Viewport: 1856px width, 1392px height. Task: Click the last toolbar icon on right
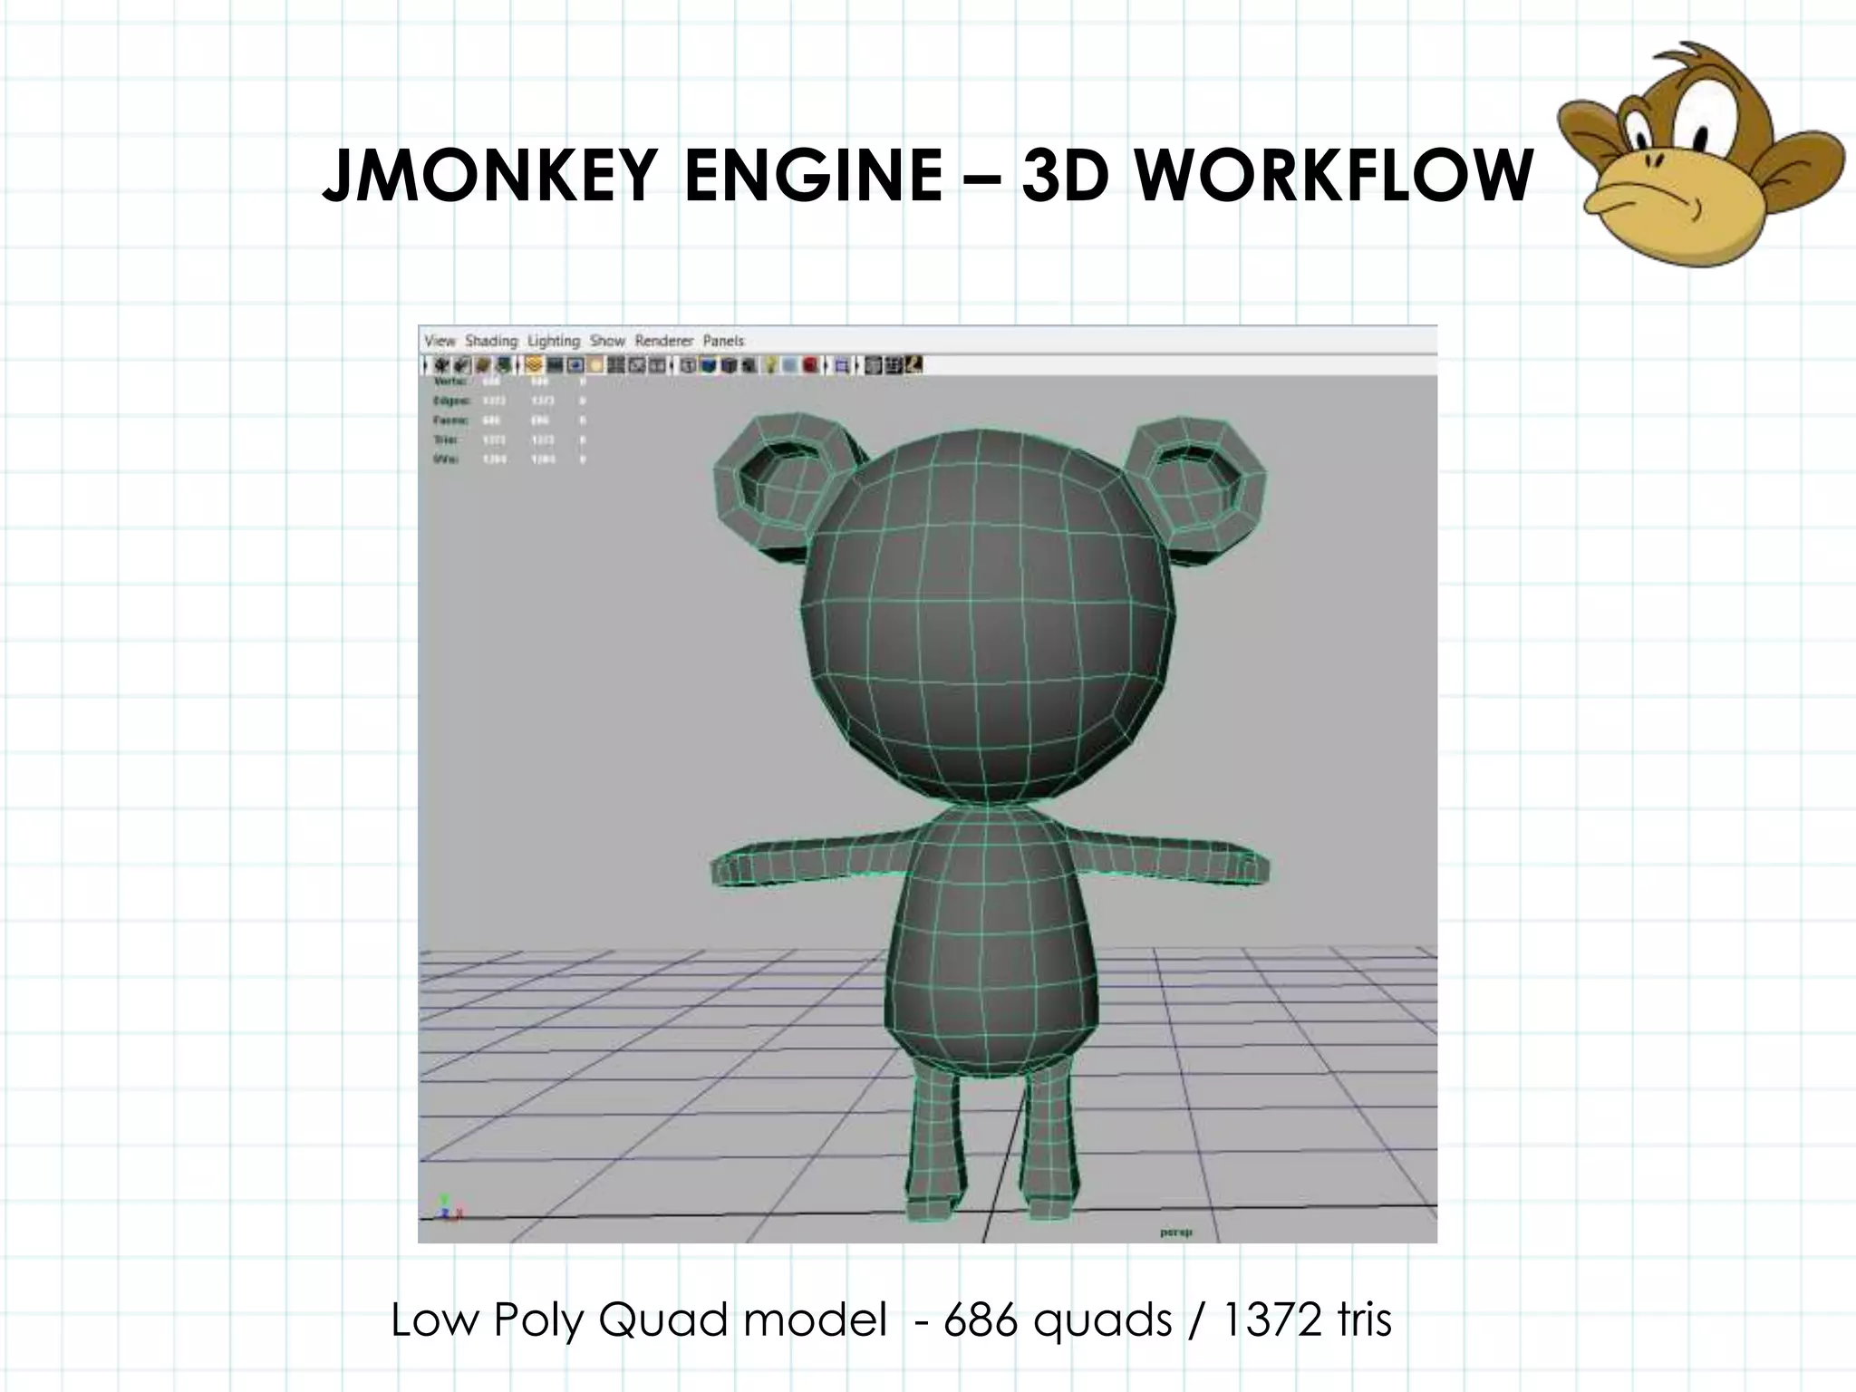[913, 365]
